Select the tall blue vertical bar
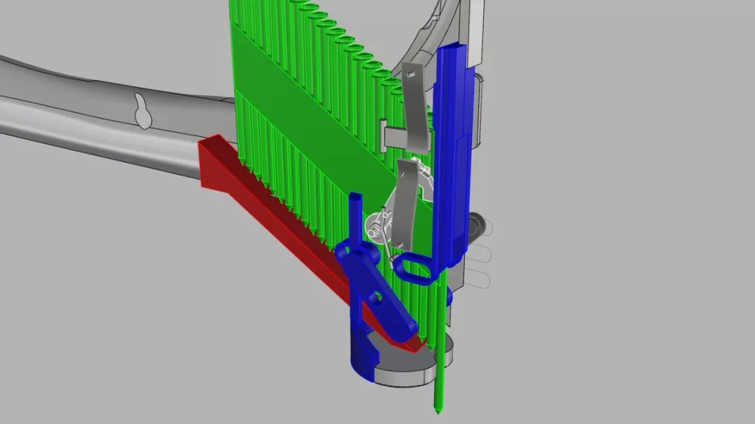This screenshot has width=755, height=424. pyautogui.click(x=452, y=154)
